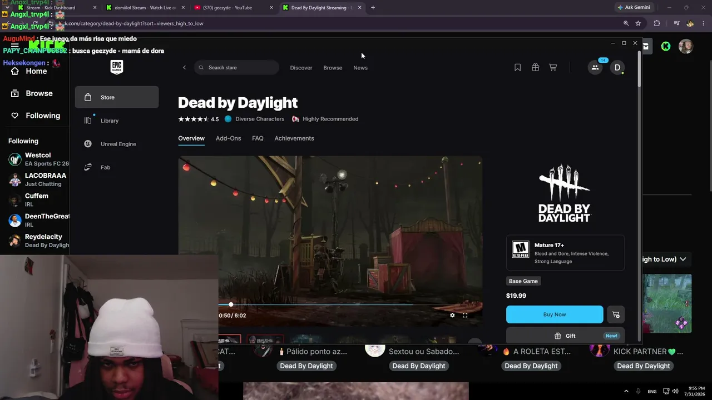
Task: Open Following in the Kick sidebar
Action: coord(36,116)
